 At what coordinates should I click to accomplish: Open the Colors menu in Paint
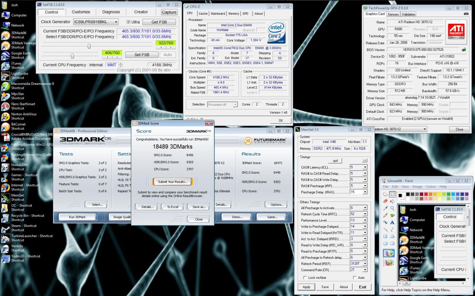(431, 187)
